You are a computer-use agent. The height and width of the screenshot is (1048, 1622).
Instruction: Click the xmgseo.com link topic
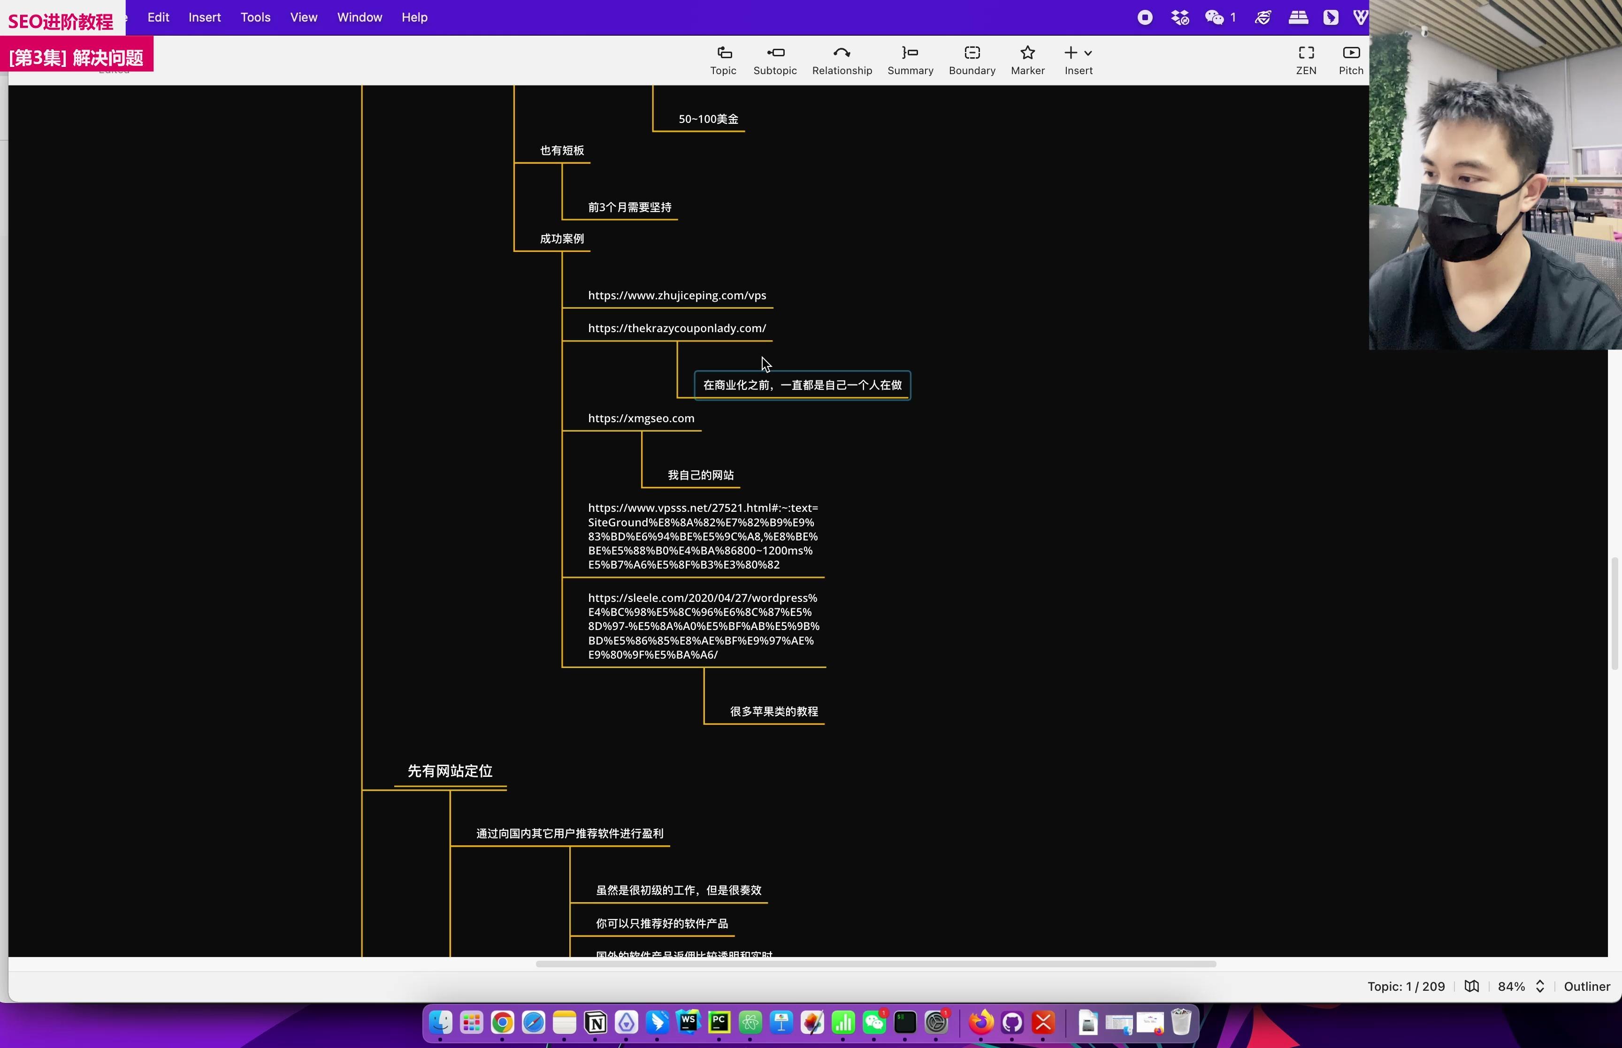(641, 418)
